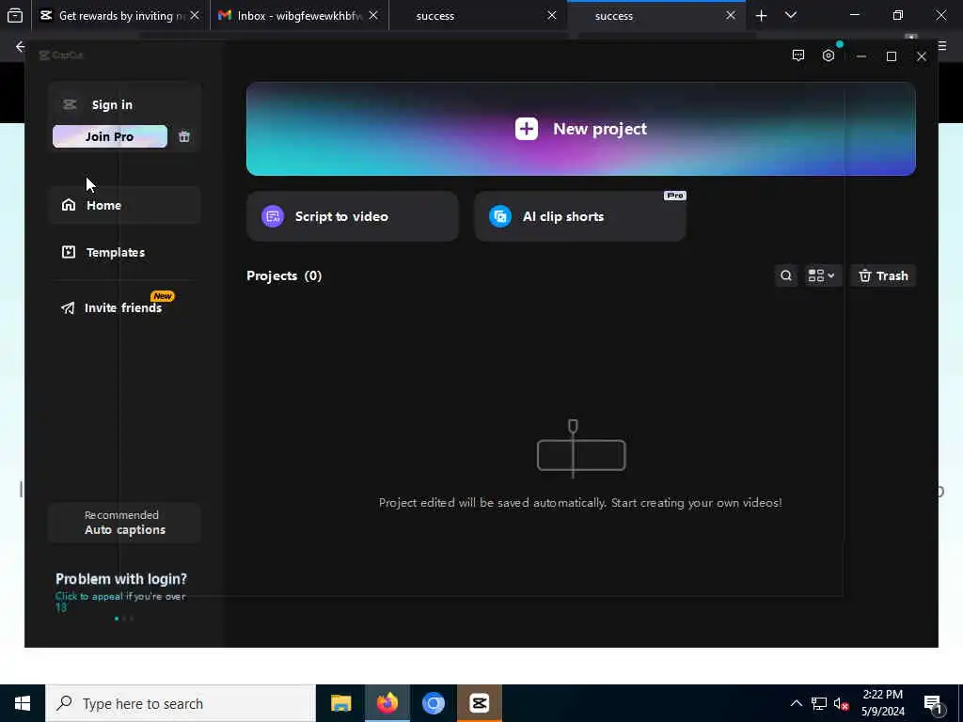Click the CapCut taskbar icon

click(x=479, y=703)
